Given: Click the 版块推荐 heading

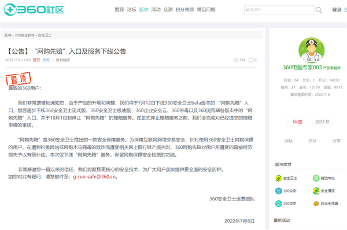Looking at the screenshot, I should tap(283, 165).
